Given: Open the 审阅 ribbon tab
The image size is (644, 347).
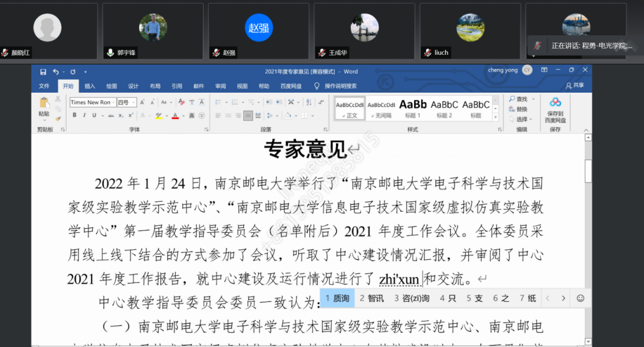Looking at the screenshot, I should (220, 86).
